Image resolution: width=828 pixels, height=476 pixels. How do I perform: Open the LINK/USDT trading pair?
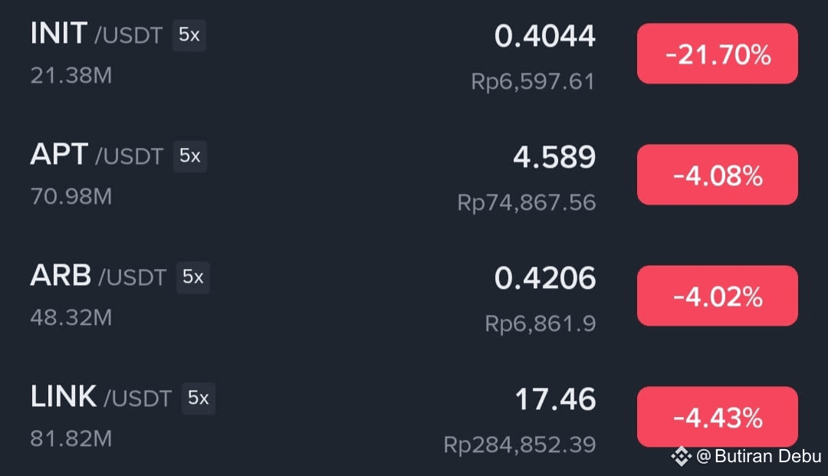pyautogui.click(x=414, y=417)
